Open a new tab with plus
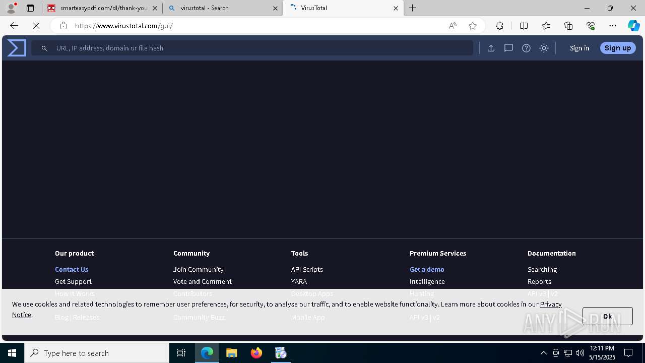 pyautogui.click(x=412, y=8)
